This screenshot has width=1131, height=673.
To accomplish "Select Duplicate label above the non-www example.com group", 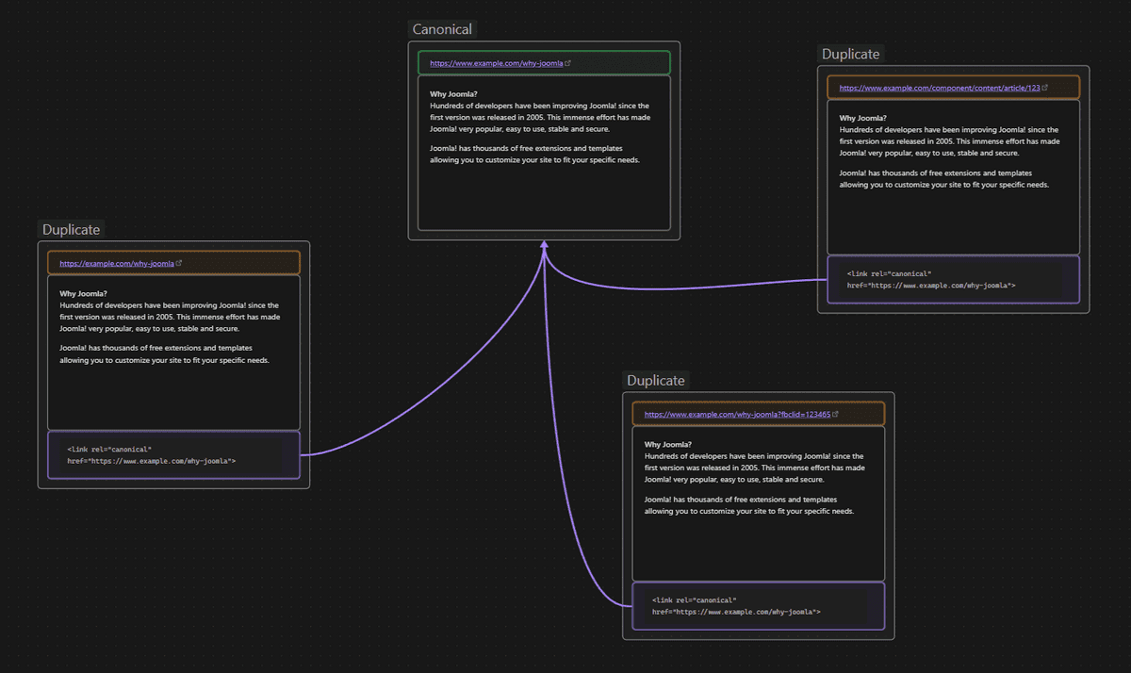I will coord(71,229).
